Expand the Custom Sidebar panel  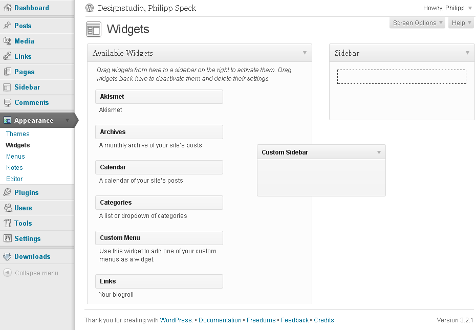[379, 152]
